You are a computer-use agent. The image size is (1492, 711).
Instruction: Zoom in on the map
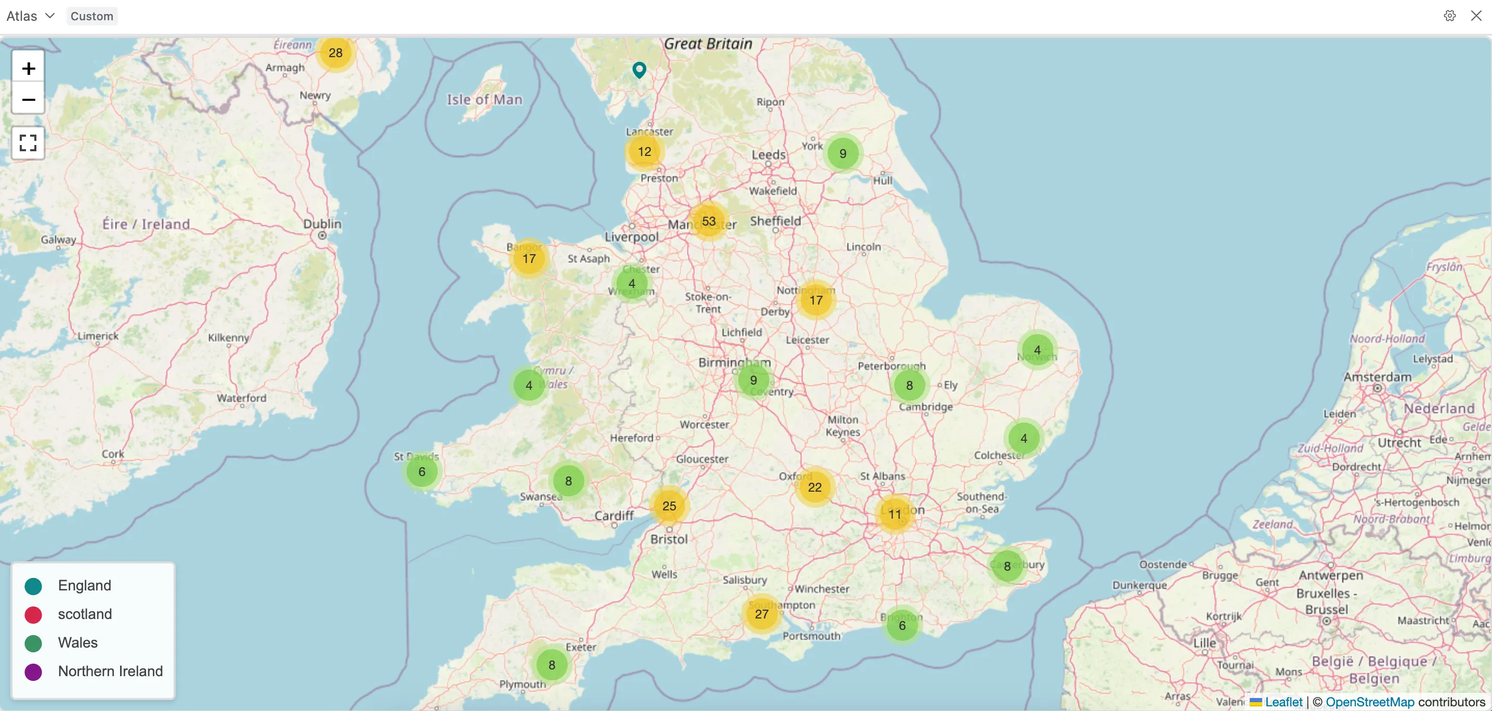point(28,69)
